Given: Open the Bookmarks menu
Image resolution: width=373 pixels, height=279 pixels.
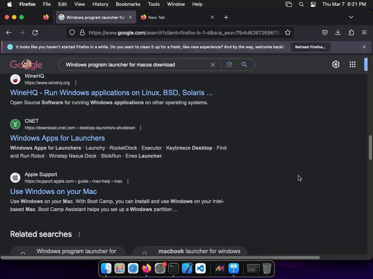Looking at the screenshot, I should 128,4.
